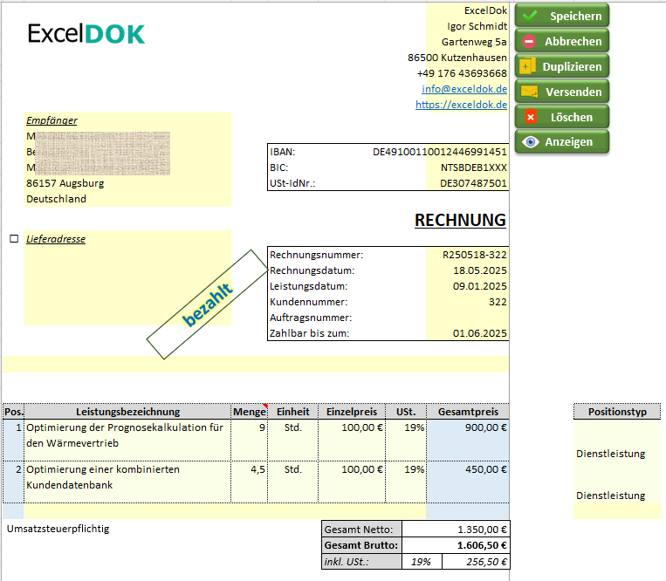
Task: Click the red minus icon on Abbrechen
Action: (529, 41)
